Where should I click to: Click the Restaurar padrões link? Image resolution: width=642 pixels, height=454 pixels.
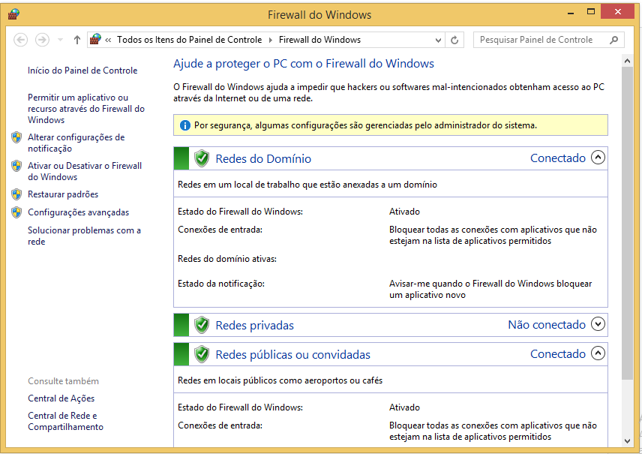point(63,194)
